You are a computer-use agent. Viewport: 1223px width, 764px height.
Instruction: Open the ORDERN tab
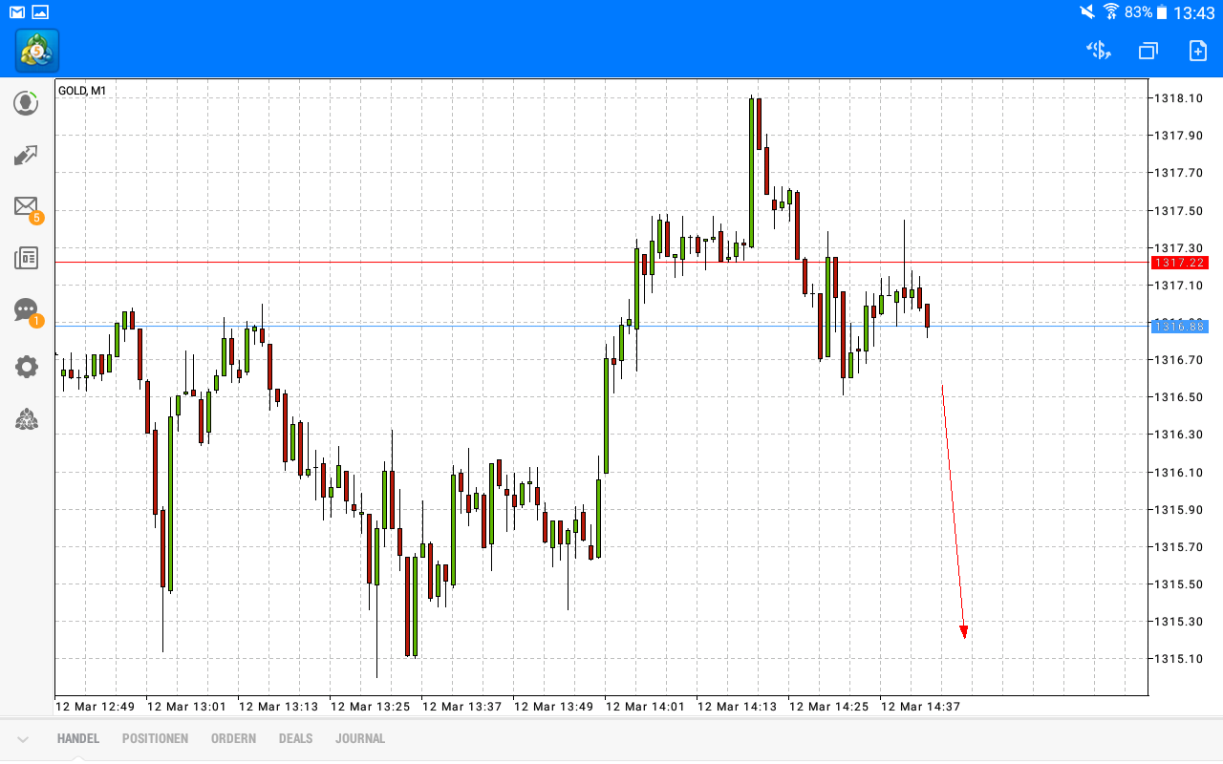(x=233, y=738)
